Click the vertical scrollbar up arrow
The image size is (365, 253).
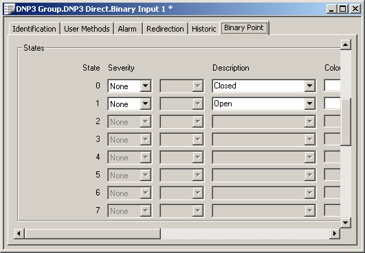pyautogui.click(x=346, y=45)
